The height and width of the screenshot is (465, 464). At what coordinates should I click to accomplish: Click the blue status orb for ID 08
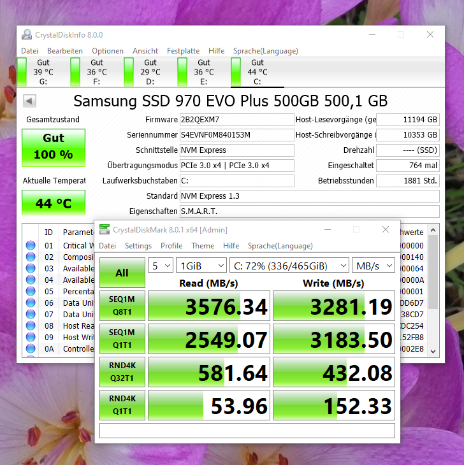pyautogui.click(x=31, y=325)
